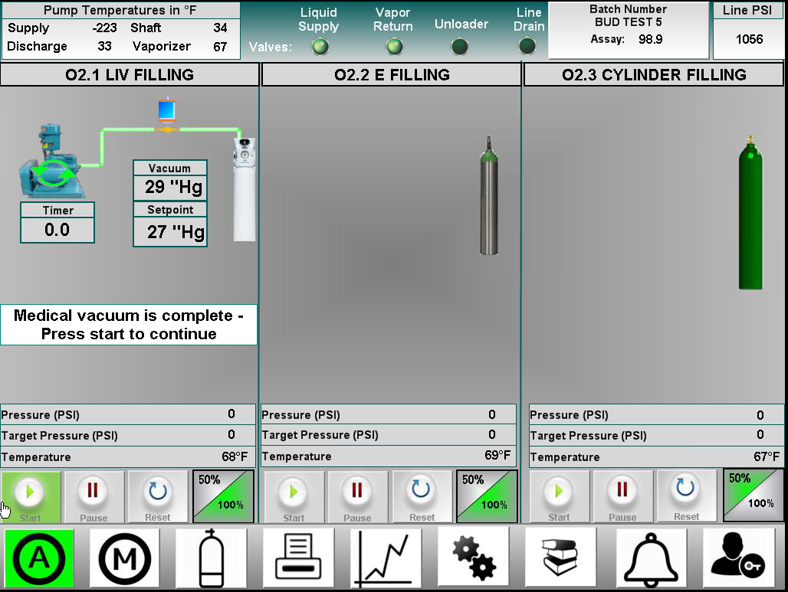Viewport: 788px width, 592px height.
Task: Reset the O2.3 cylinder filling
Action: [x=686, y=496]
